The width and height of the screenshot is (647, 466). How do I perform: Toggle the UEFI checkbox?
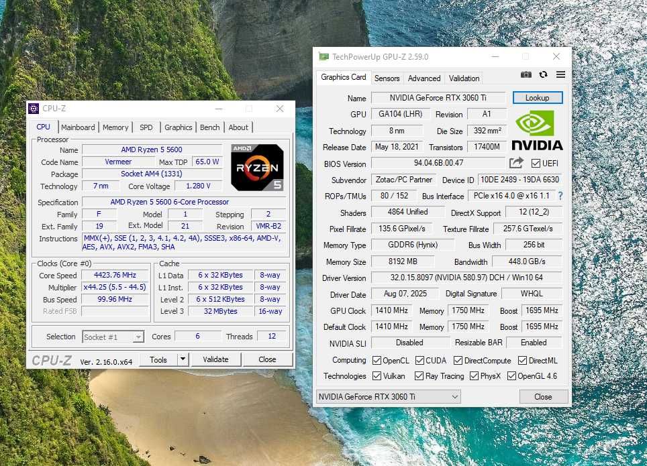tap(536, 164)
